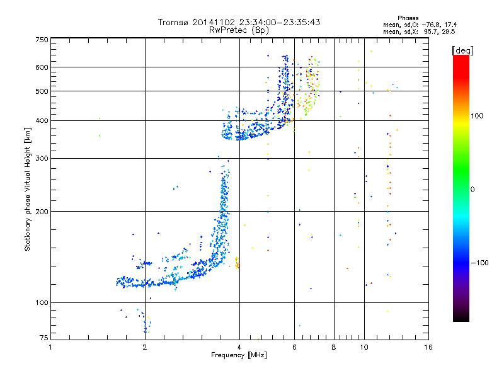504x378 pixels.
Task: Click the plot title 'Tromsø 20141102 23:34:00-23:35:43'
Action: pyautogui.click(x=239, y=22)
